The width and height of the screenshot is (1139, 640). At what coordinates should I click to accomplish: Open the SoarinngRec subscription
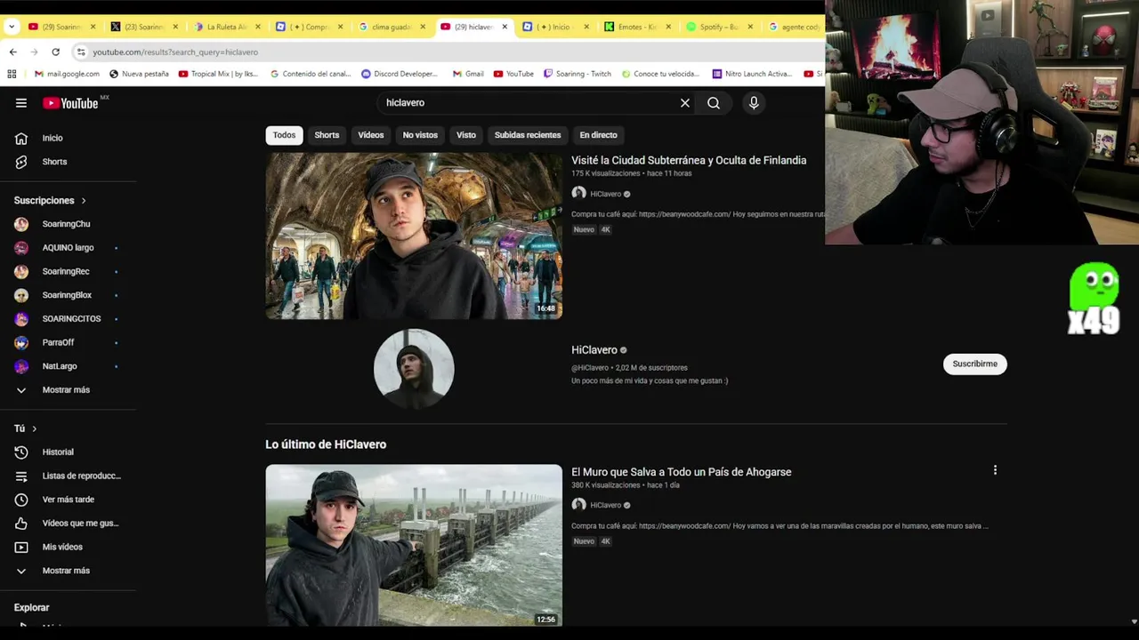(x=68, y=271)
